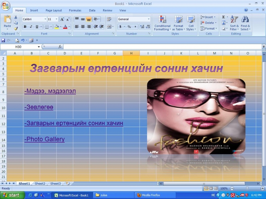Image resolution: width=266 pixels, height=199 pixels.
Task: Toggle Bold formatting
Action: [x=25, y=27]
